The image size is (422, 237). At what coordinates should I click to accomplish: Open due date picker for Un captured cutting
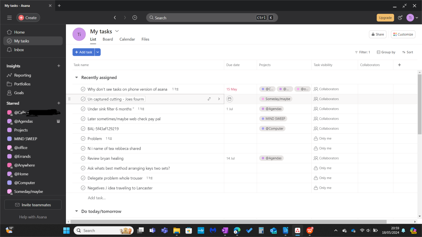click(230, 99)
